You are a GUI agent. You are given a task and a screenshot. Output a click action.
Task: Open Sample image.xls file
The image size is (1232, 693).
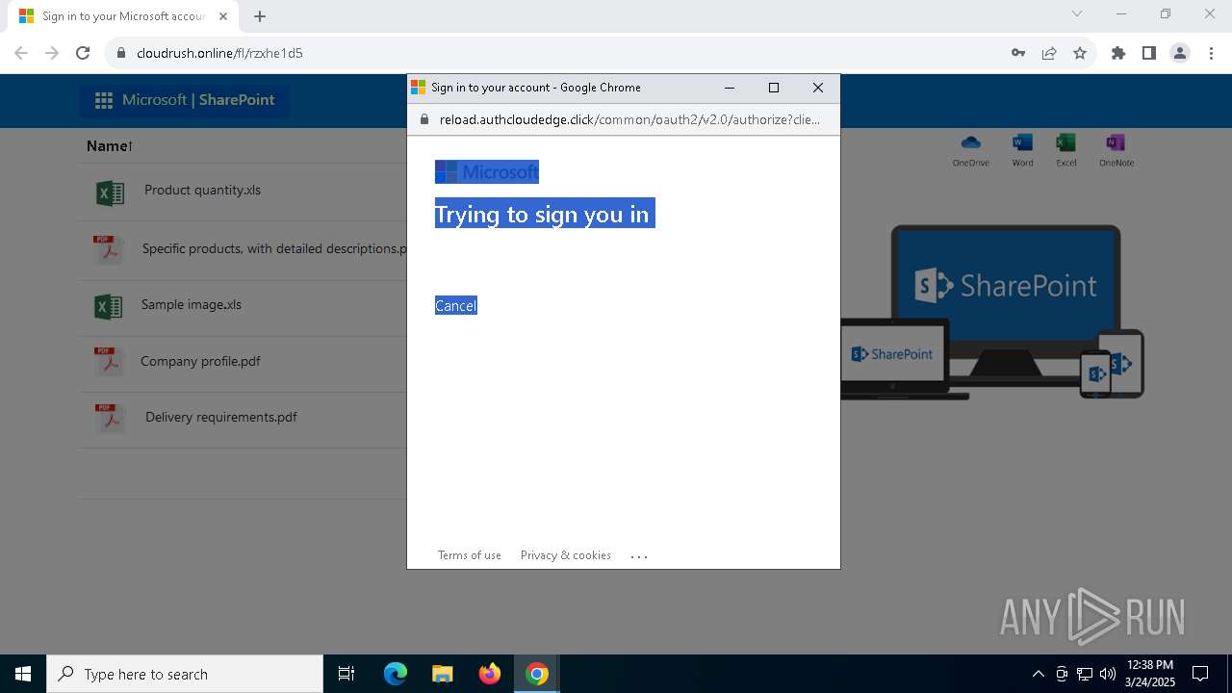(x=192, y=304)
